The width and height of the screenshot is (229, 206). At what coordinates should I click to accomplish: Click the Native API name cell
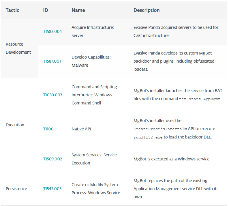click(x=81, y=129)
